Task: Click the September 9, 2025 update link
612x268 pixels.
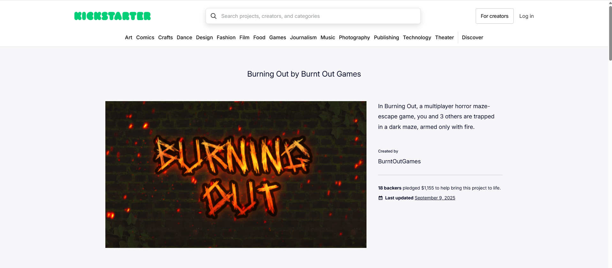Action: click(435, 198)
